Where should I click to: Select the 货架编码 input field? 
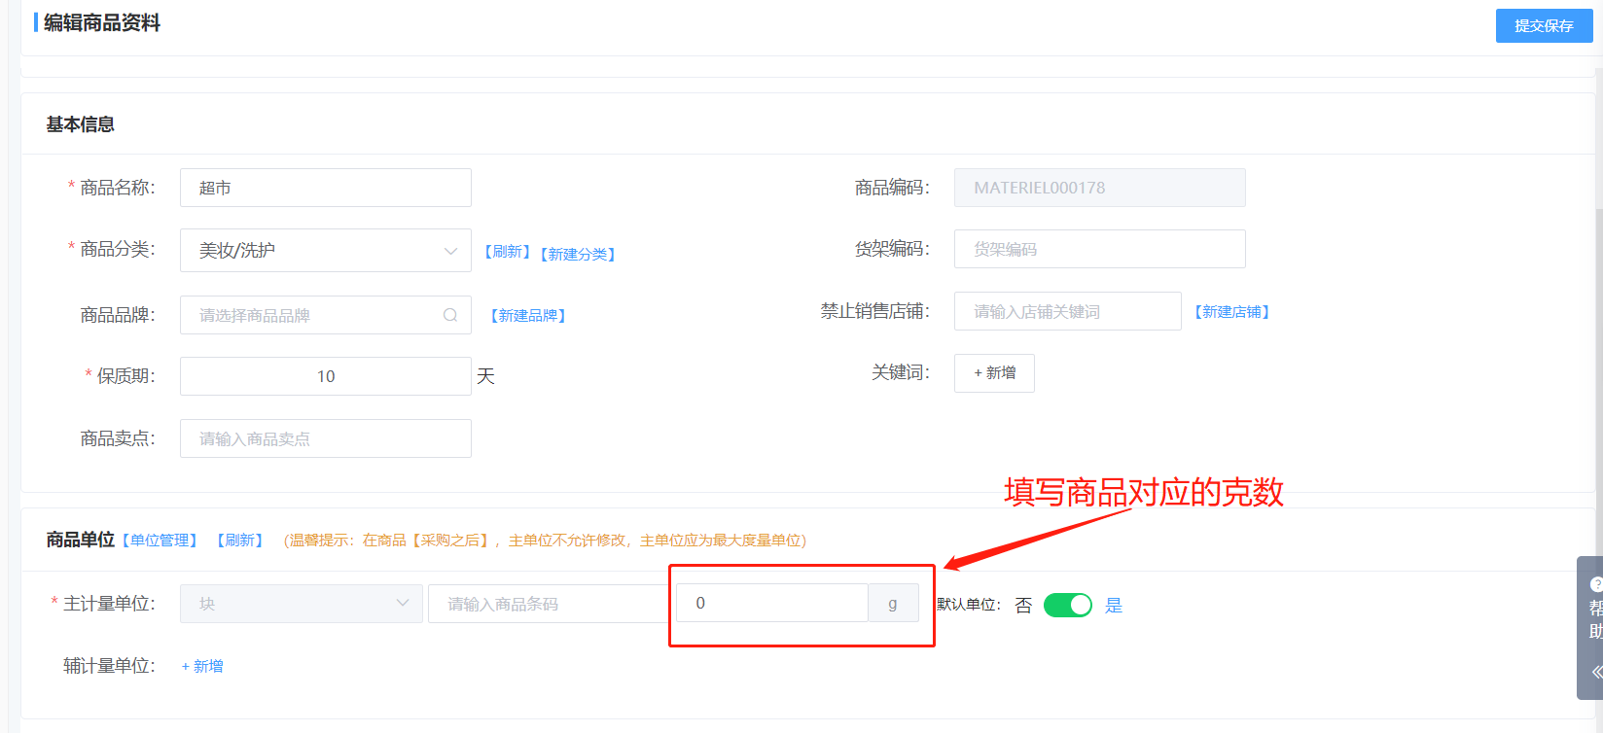(x=1099, y=250)
